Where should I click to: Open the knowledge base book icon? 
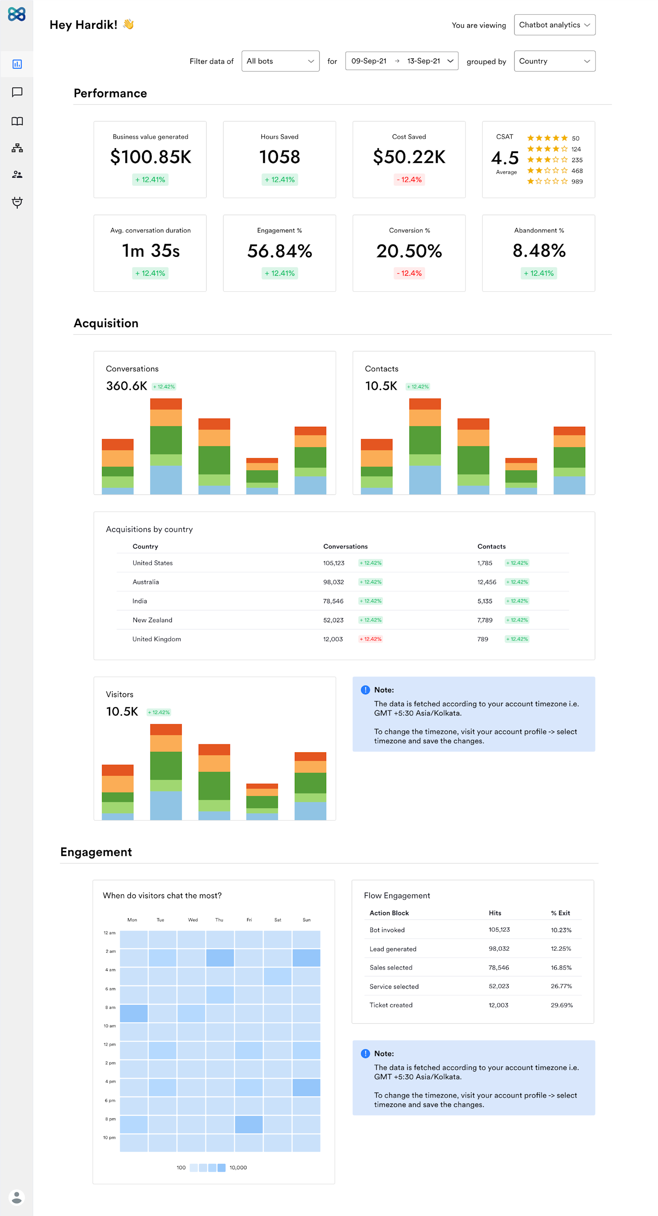point(17,121)
